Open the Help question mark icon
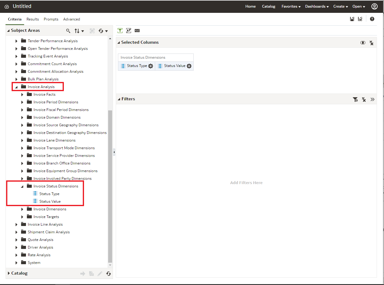This screenshot has height=285, width=384. pos(372,19)
